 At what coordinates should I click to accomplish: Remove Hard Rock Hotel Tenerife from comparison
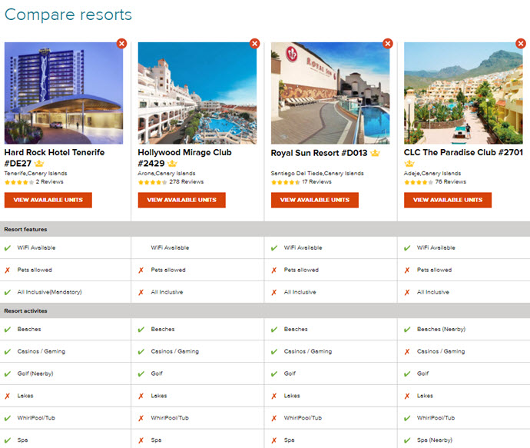[x=121, y=43]
